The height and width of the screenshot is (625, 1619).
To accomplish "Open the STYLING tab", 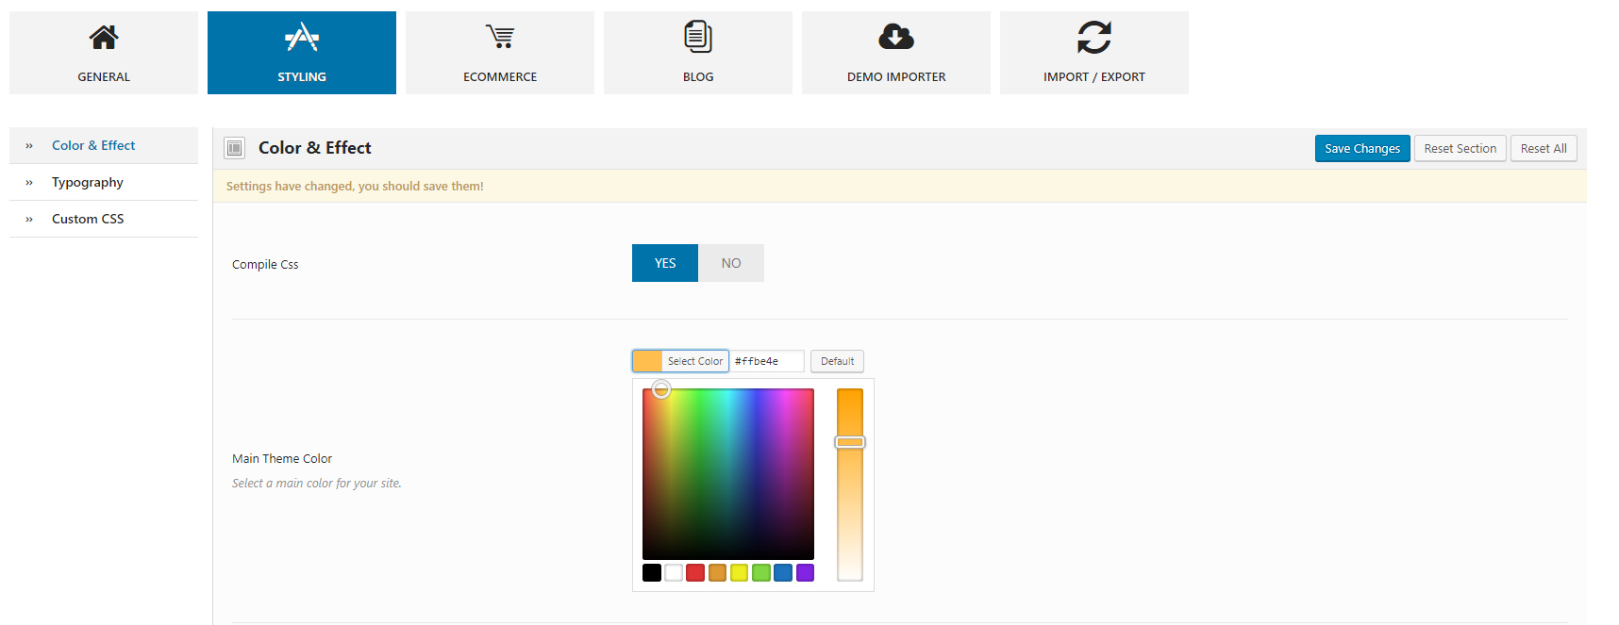I will (x=302, y=53).
